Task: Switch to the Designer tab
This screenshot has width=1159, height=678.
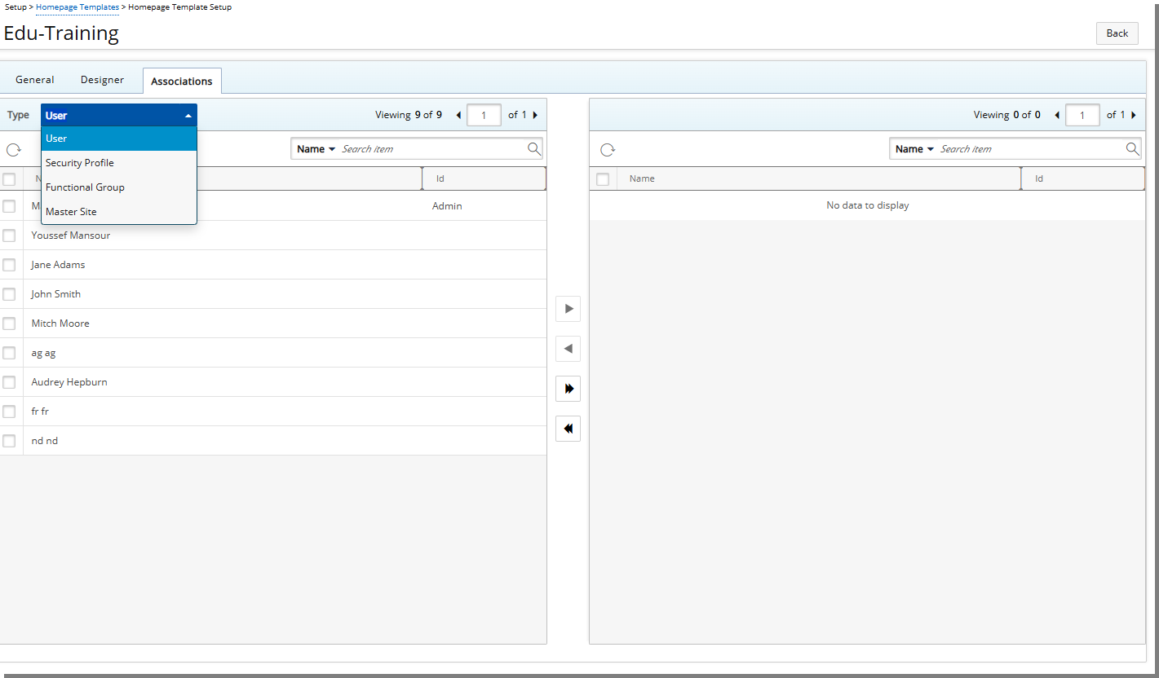Action: coord(102,79)
